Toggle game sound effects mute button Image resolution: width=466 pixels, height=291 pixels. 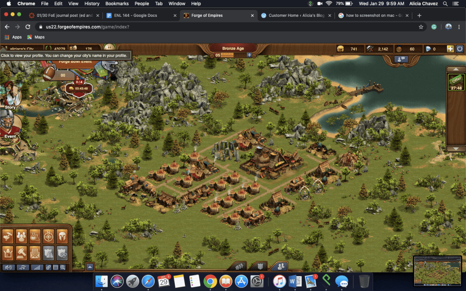[x=9, y=267]
